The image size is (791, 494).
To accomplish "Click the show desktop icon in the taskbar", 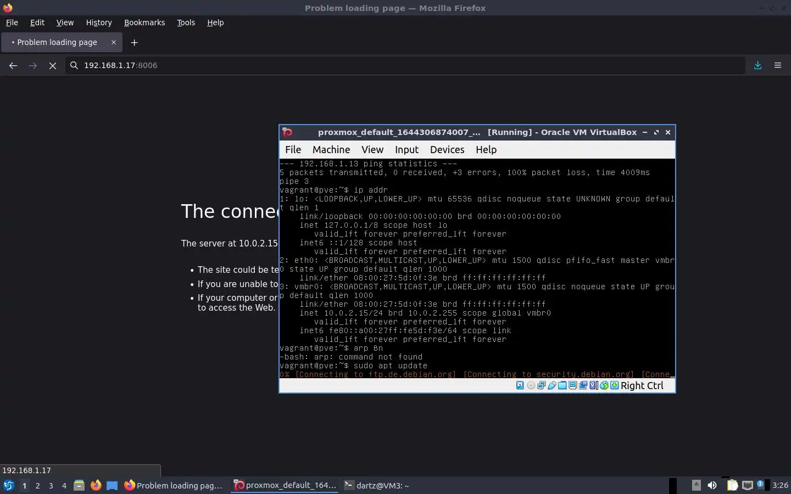I will pos(112,485).
